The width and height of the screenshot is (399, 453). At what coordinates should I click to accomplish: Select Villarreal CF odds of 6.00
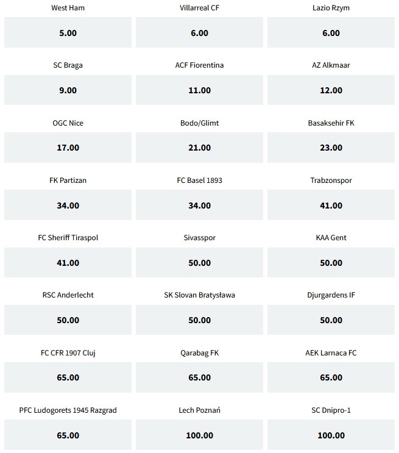(x=199, y=33)
